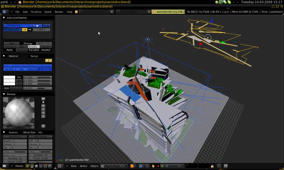Click the 3D view window type icon
This screenshot has width=284, height=170.
(x=60, y=166)
